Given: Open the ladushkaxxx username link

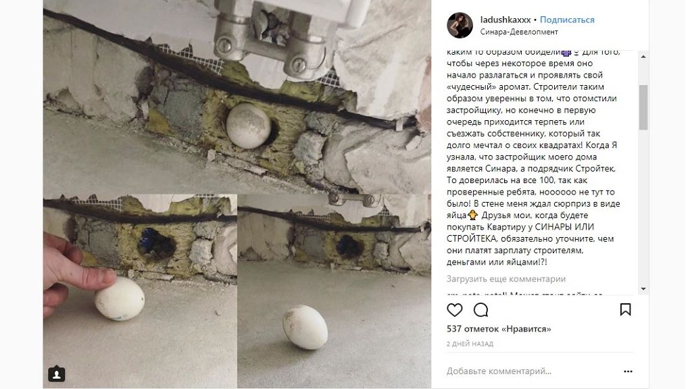Looking at the screenshot, I should pyautogui.click(x=505, y=20).
